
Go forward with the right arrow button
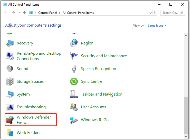coord(13,13)
